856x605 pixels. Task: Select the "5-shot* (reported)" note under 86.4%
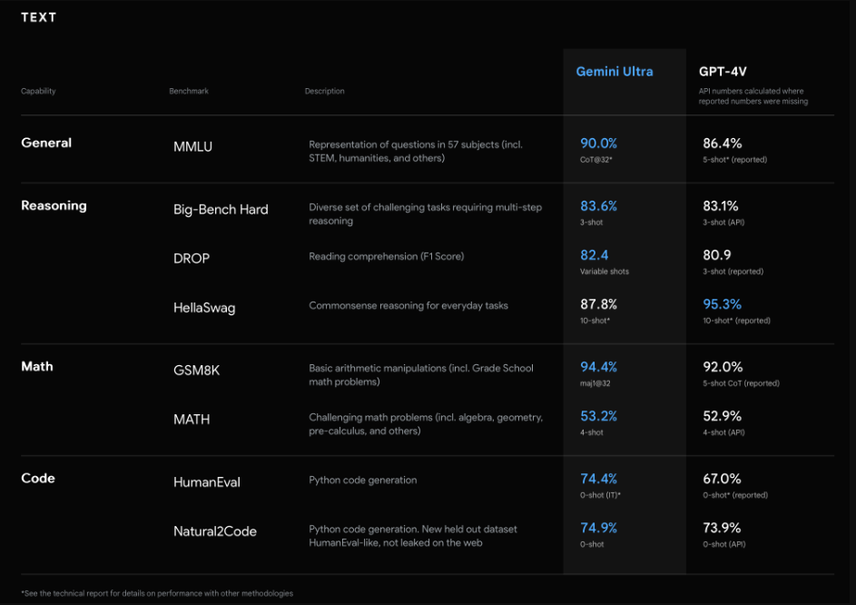click(x=734, y=160)
